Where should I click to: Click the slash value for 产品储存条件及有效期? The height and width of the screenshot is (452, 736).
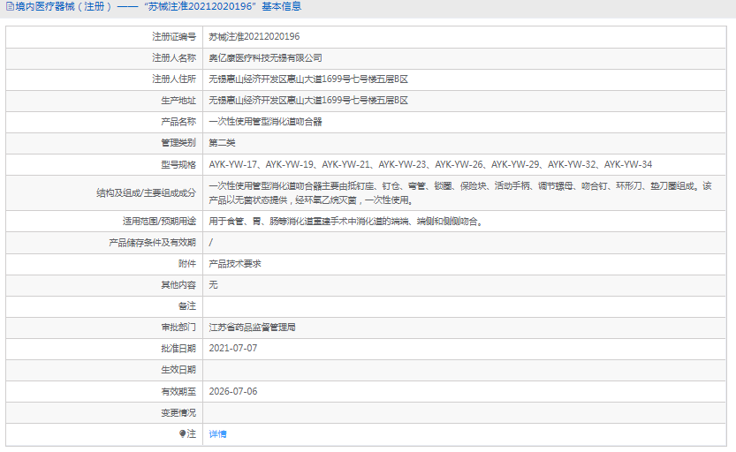(211, 243)
